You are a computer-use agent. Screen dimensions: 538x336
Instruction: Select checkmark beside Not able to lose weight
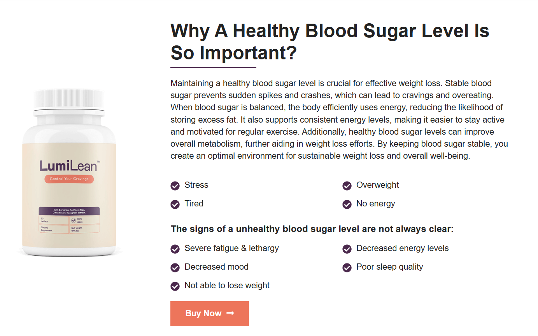click(x=175, y=286)
